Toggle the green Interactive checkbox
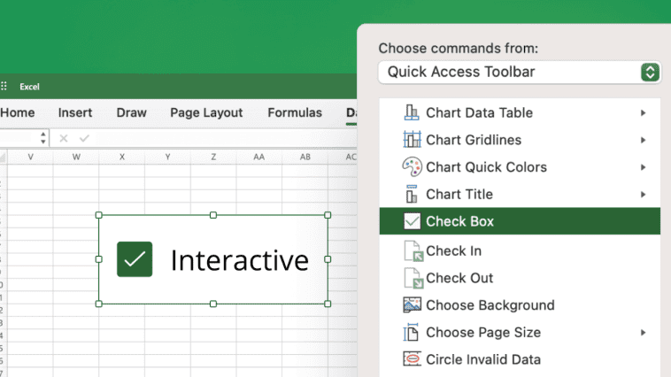The height and width of the screenshot is (377, 671). tap(135, 259)
